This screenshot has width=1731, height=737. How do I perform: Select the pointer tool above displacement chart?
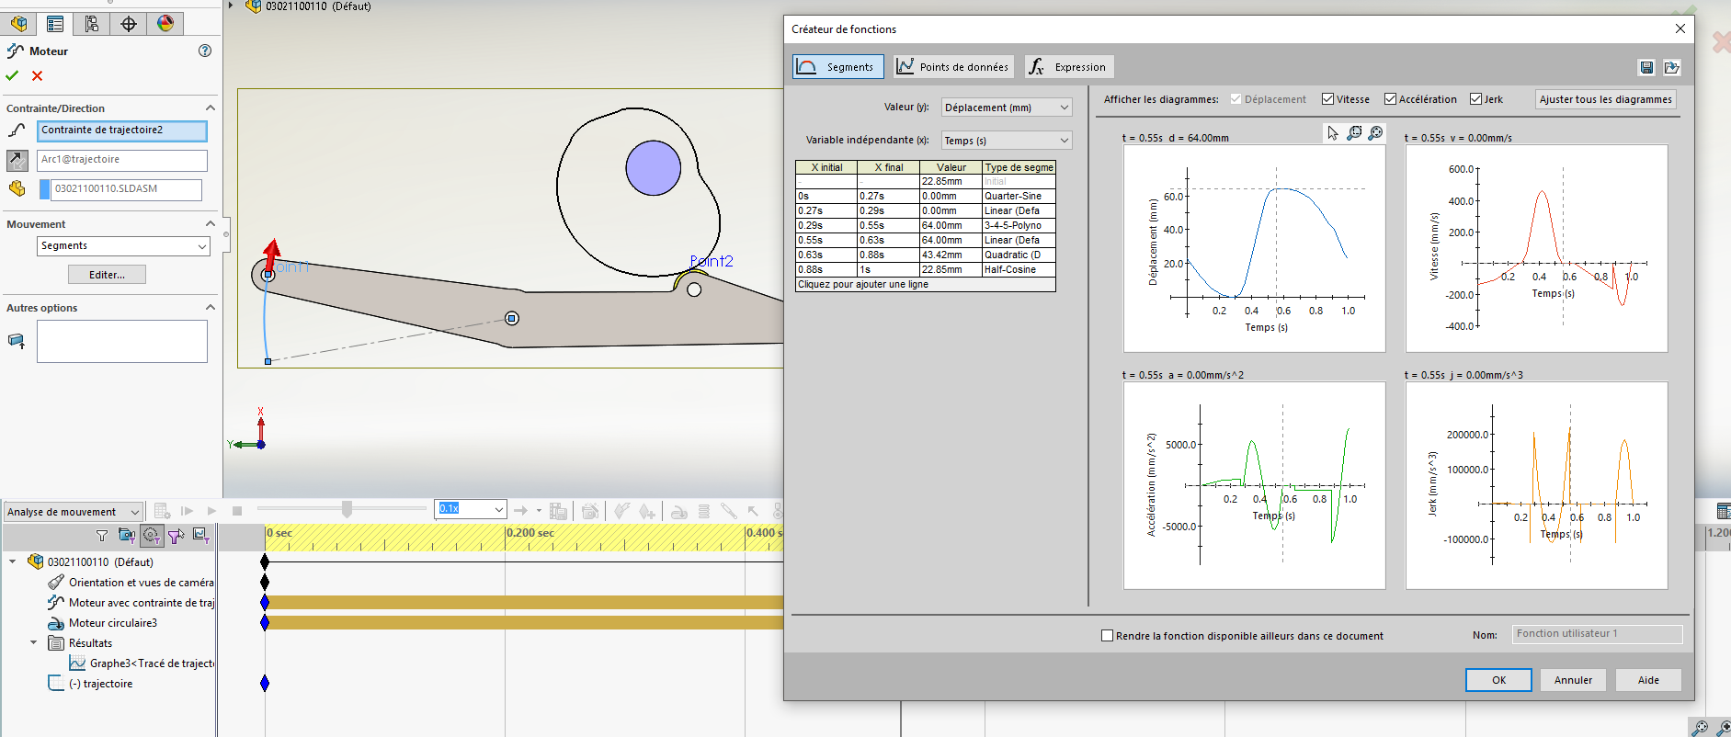(x=1333, y=133)
